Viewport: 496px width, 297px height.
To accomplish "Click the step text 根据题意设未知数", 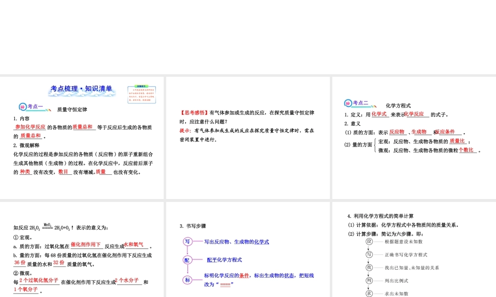I will [404, 242].
